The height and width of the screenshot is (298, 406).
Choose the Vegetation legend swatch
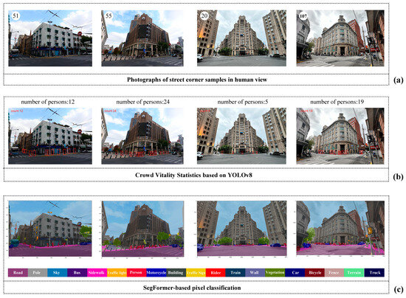coord(275,273)
